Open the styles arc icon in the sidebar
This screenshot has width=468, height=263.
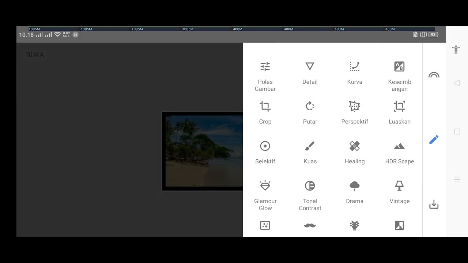(434, 75)
